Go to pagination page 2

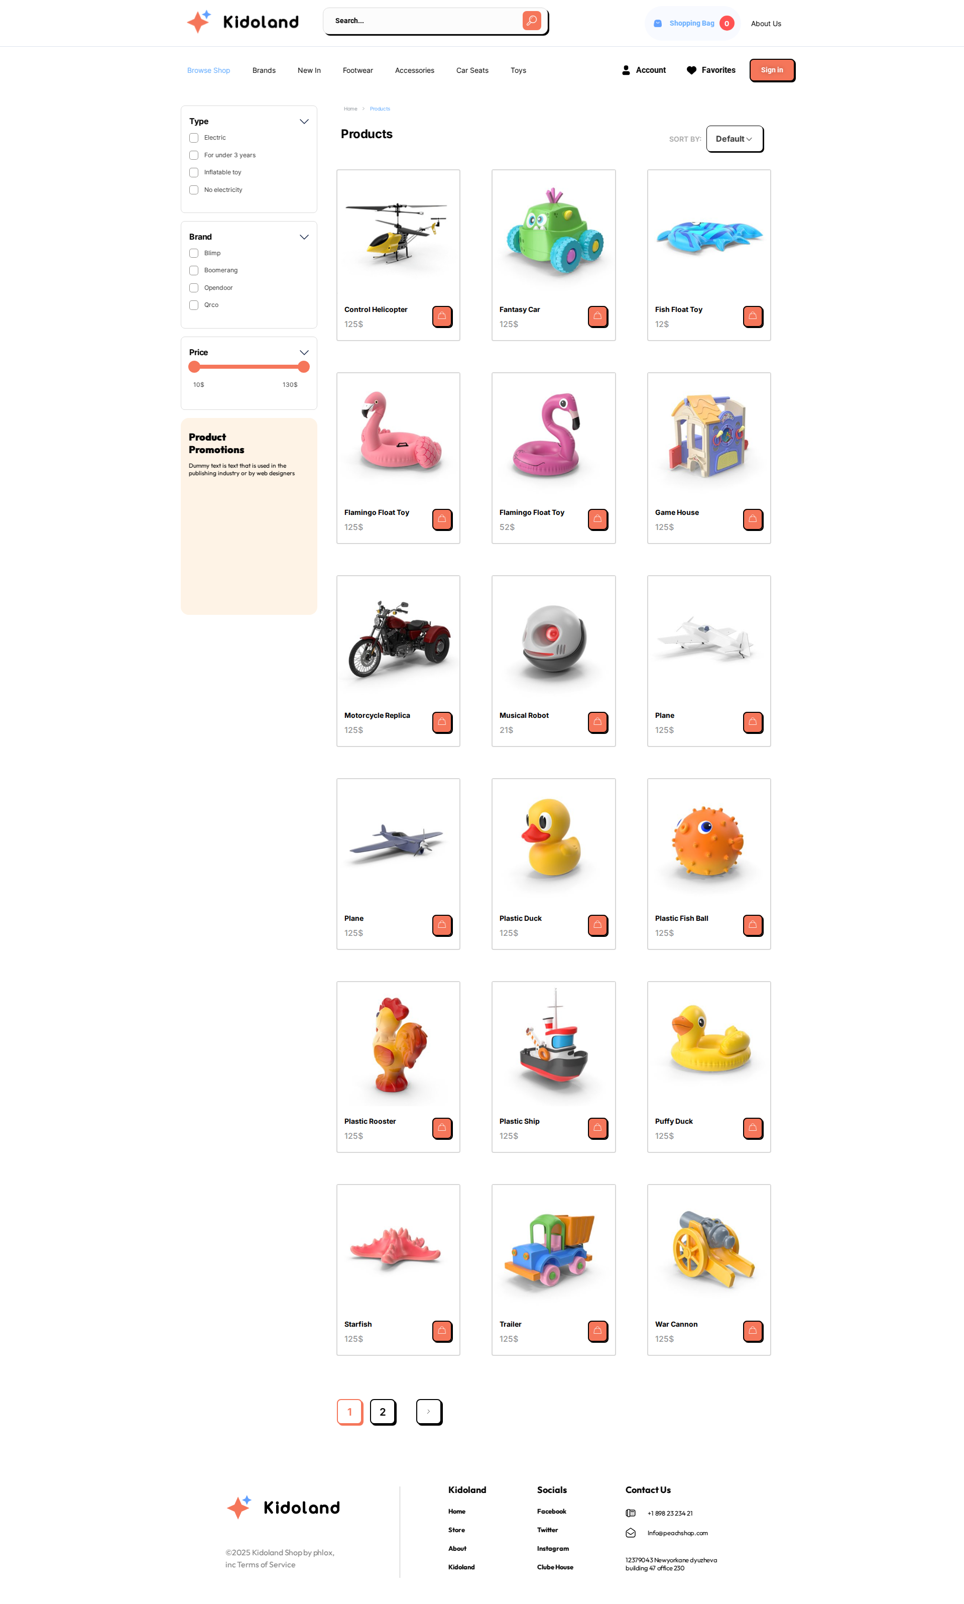click(383, 1412)
